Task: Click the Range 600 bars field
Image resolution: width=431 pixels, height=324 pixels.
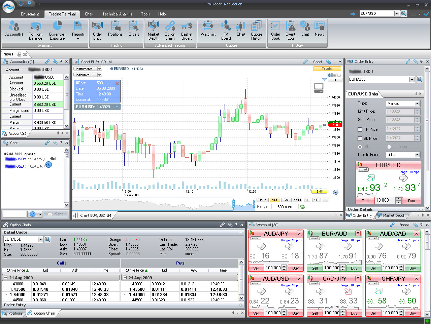Action: point(285,207)
